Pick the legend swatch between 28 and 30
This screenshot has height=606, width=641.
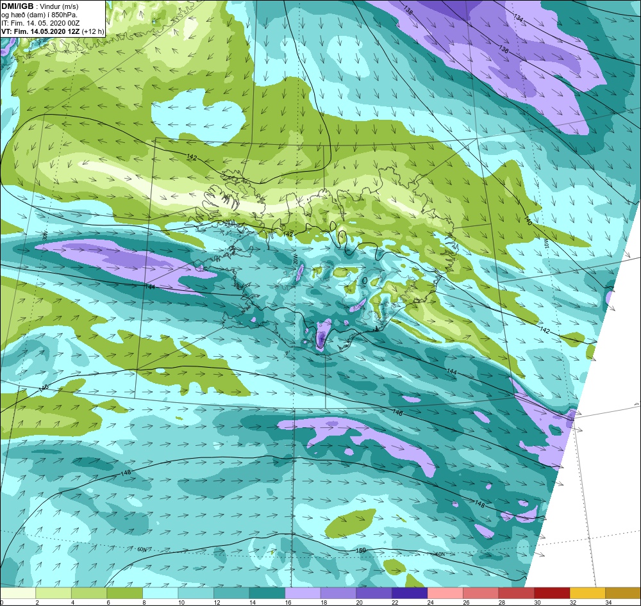pyautogui.click(x=516, y=593)
